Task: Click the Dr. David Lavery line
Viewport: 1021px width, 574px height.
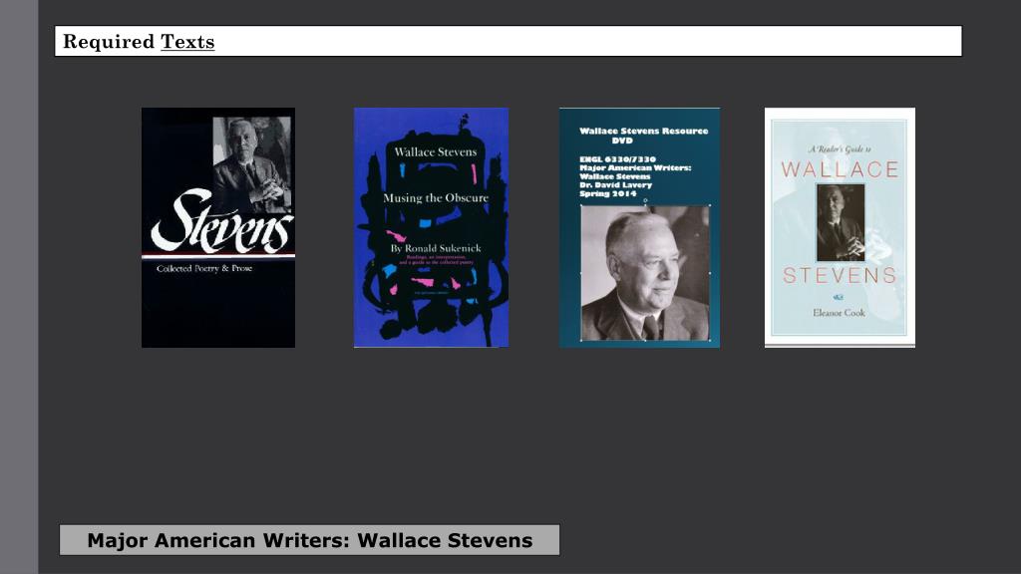Action: point(616,184)
